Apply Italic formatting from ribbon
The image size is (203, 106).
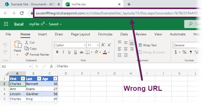pos(63,52)
